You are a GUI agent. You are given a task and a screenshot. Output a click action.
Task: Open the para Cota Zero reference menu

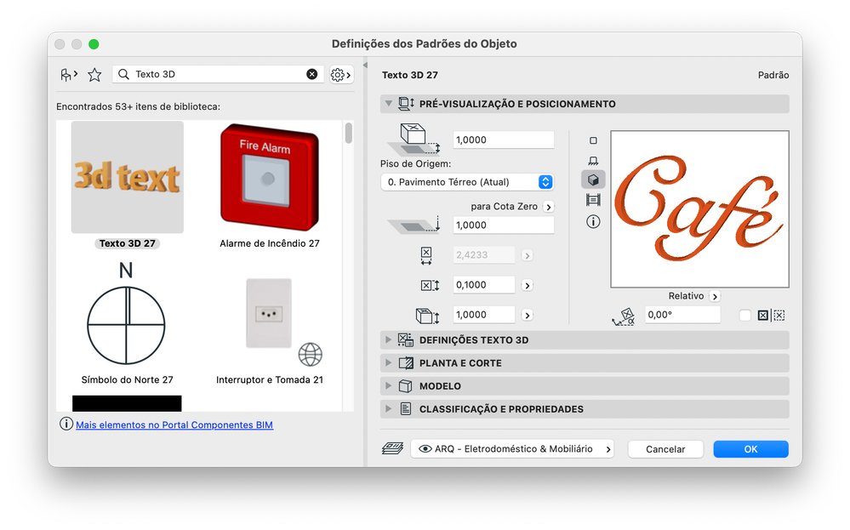click(x=549, y=207)
